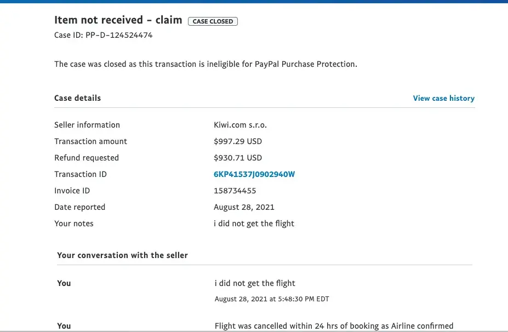Click the August 28, 2021 reported date value

(244, 207)
